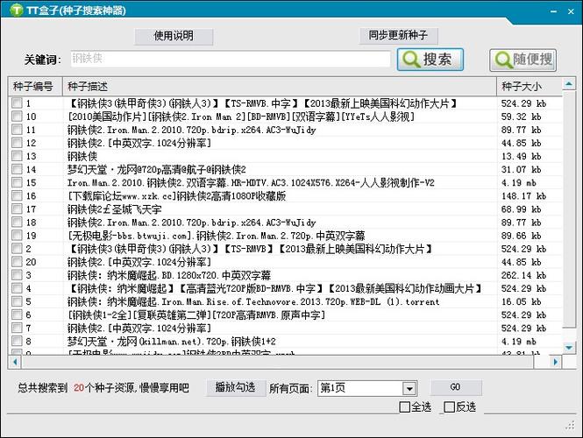Image resolution: width=583 pixels, height=438 pixels.
Task: Enable the 全选 select-all checkbox
Action: [404, 406]
